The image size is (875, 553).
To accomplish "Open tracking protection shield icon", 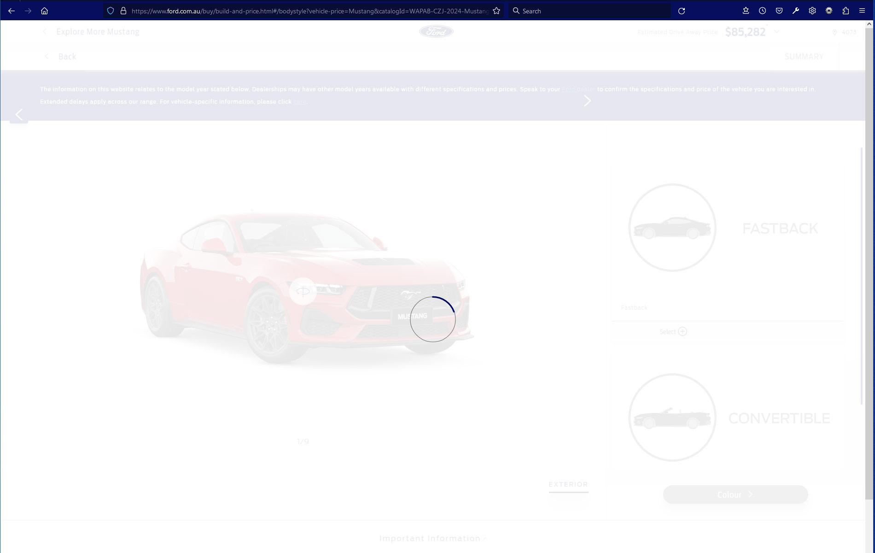I will pyautogui.click(x=111, y=11).
